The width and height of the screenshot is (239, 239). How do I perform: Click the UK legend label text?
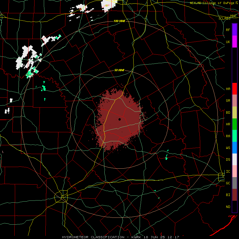point(228,42)
